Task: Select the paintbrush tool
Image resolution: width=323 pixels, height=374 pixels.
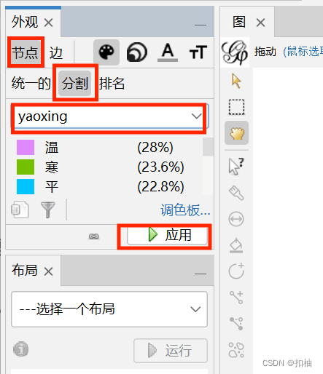Action: (236, 193)
